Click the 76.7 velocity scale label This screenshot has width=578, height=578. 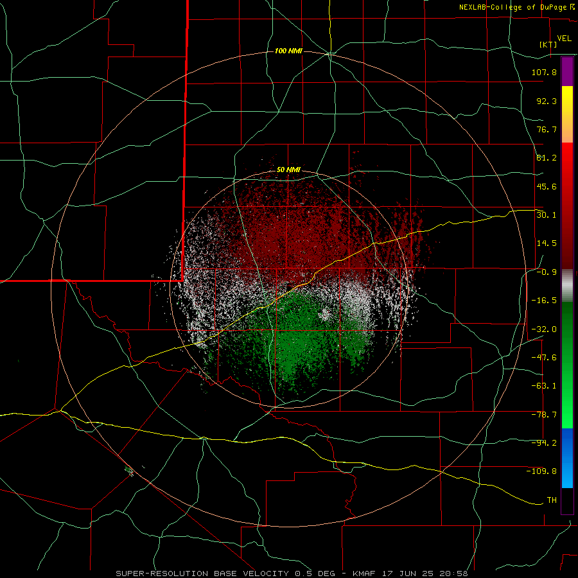(547, 129)
